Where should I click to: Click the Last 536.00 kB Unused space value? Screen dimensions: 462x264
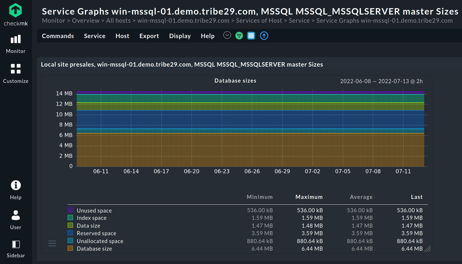click(410, 211)
